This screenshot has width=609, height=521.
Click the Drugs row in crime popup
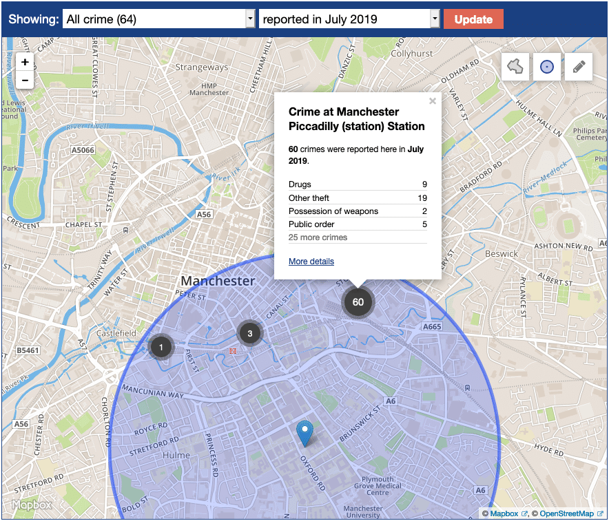358,184
